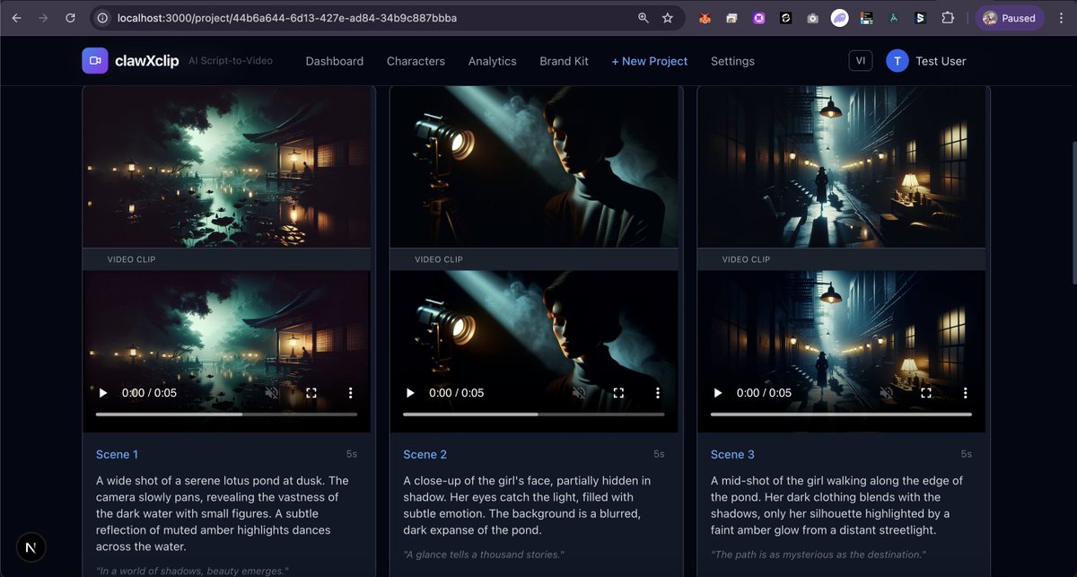This screenshot has height=577, width=1077.
Task: Open the Analytics nav item
Action: pos(493,61)
